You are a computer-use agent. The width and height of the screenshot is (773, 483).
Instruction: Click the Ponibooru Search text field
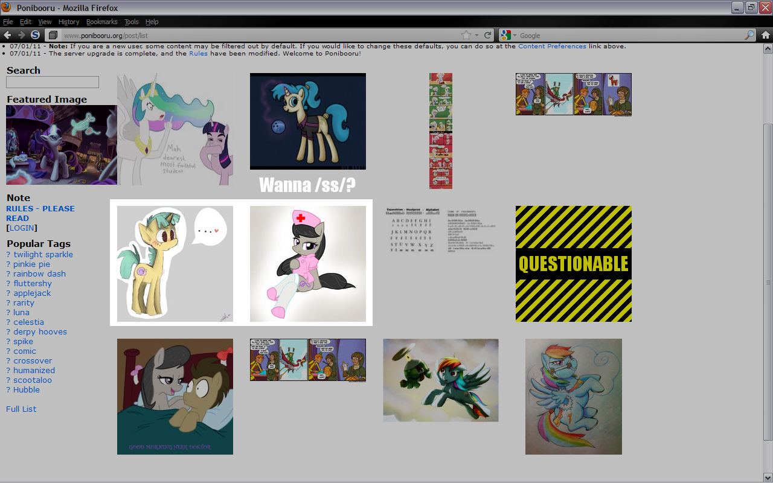[53, 82]
